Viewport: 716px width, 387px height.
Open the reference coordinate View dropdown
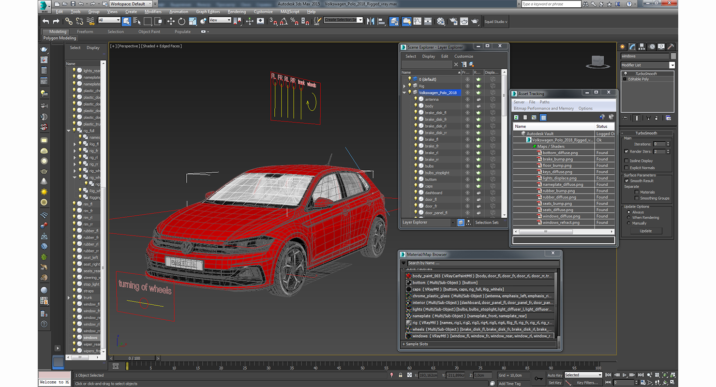coord(220,20)
